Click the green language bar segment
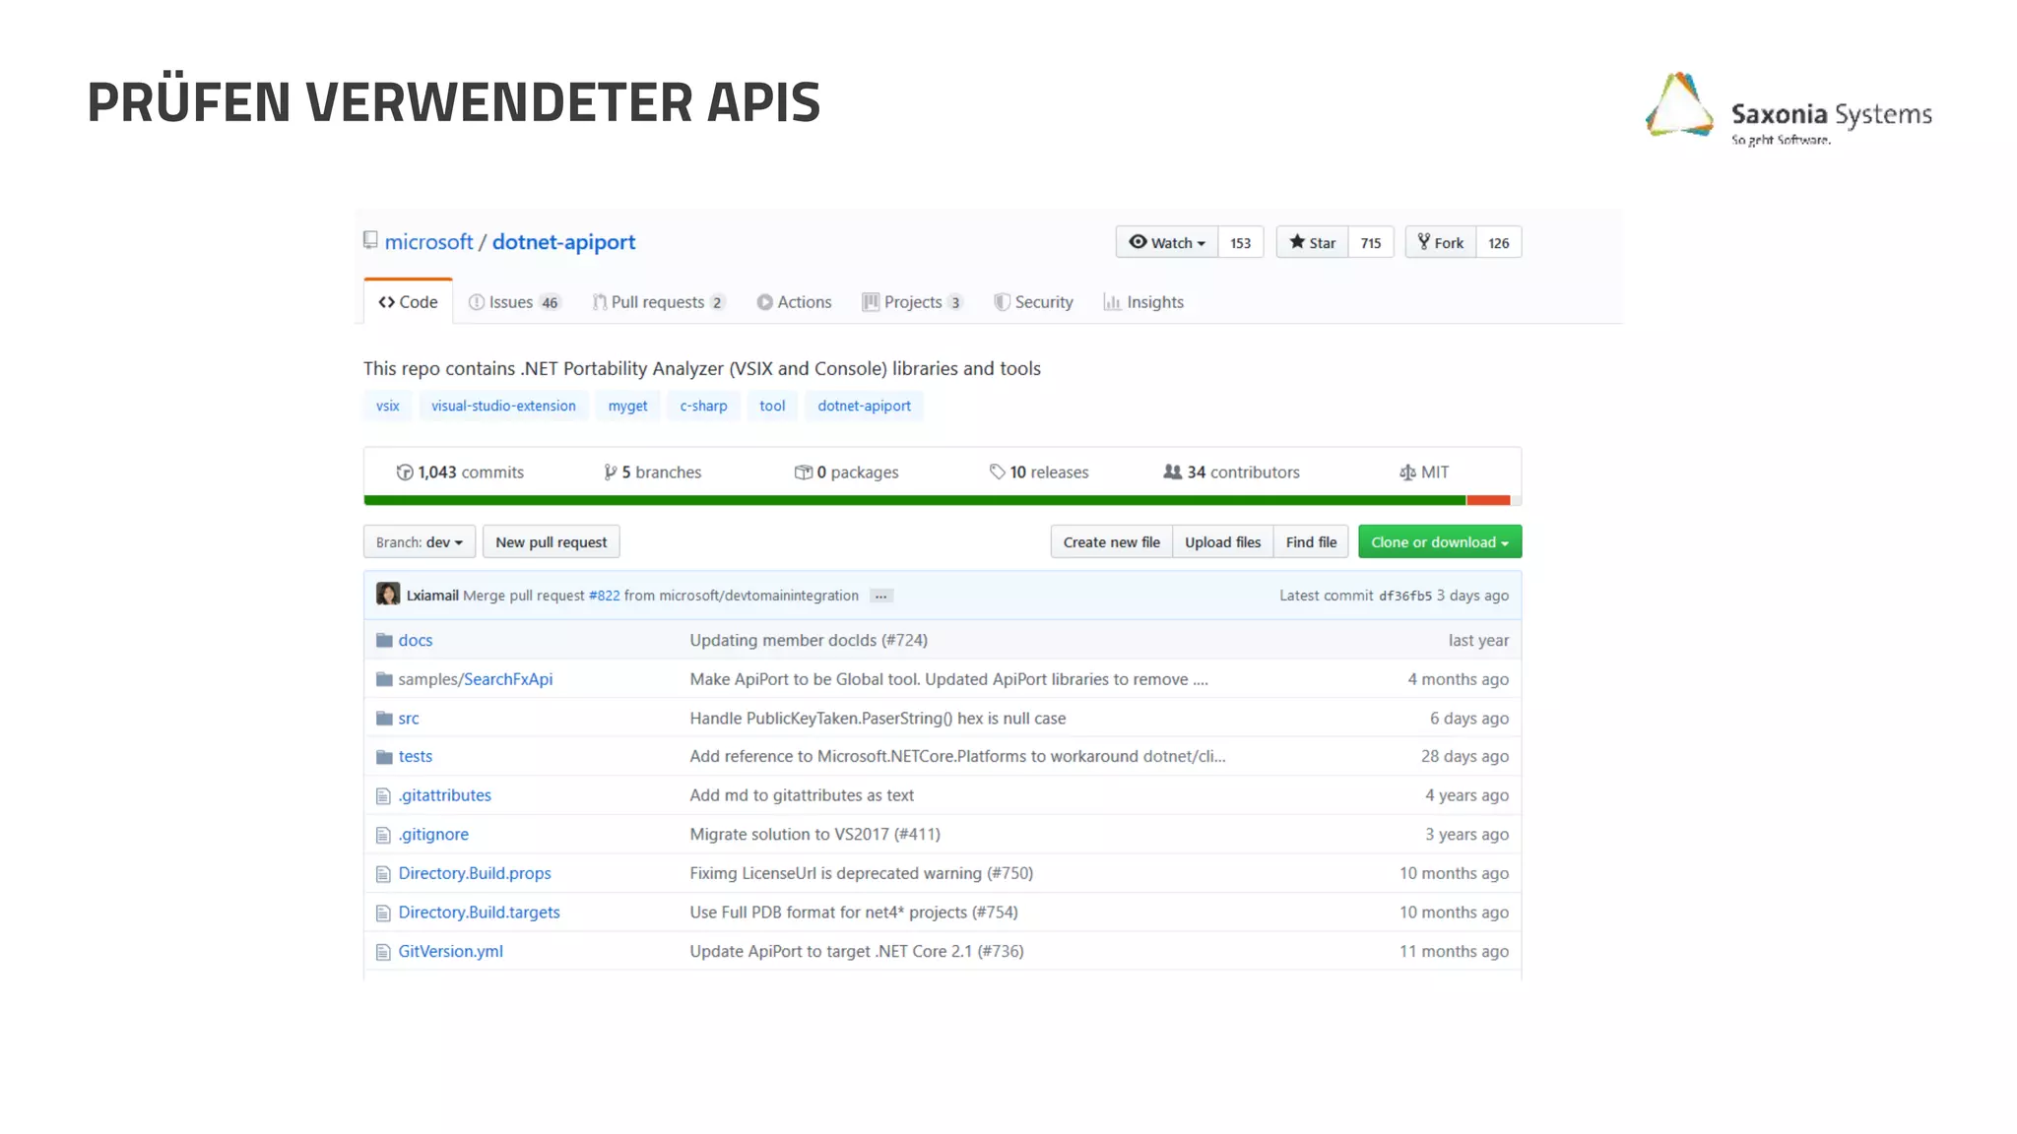2017x1134 pixels. [915, 500]
